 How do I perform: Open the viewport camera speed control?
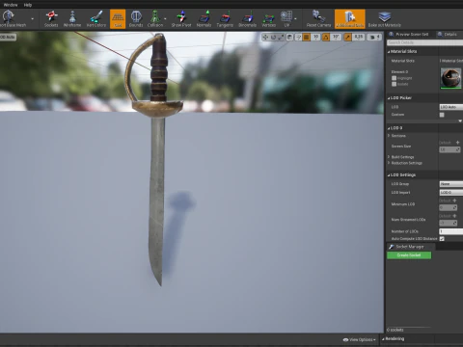374,38
